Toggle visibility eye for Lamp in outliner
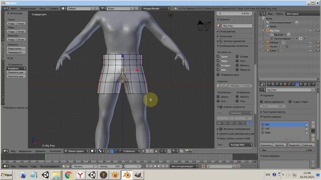The image size is (321, 180). click(x=310, y=50)
